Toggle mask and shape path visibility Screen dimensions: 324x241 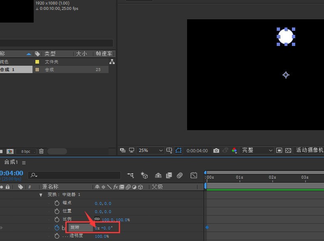178,150
